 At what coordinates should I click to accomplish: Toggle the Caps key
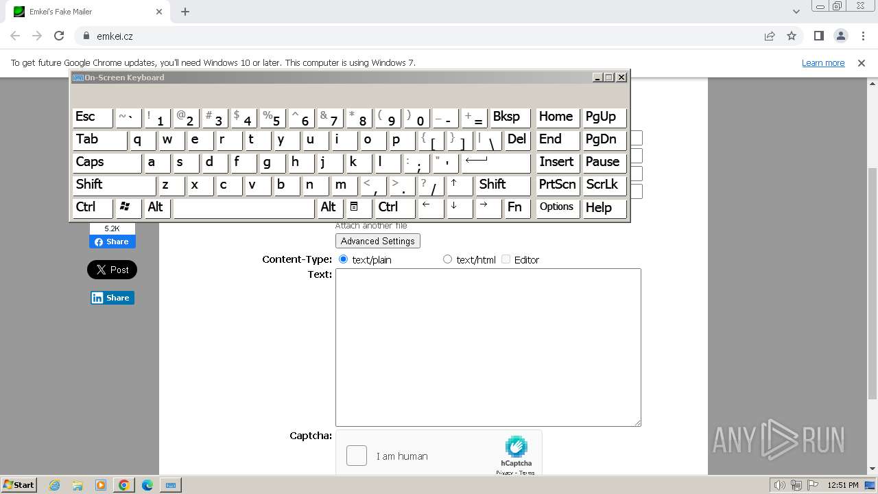click(106, 162)
